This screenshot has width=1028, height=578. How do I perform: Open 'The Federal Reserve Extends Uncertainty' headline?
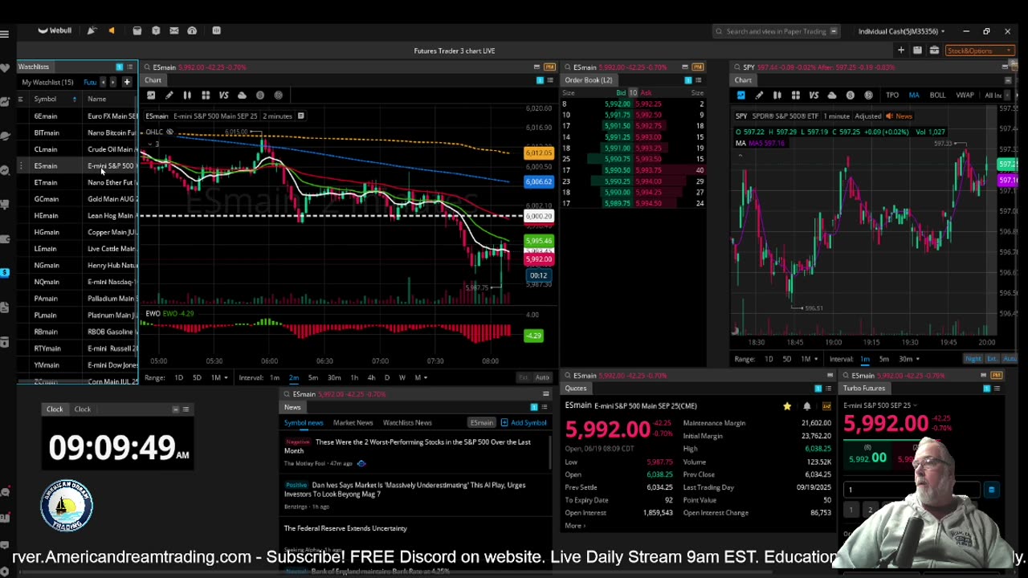click(345, 528)
